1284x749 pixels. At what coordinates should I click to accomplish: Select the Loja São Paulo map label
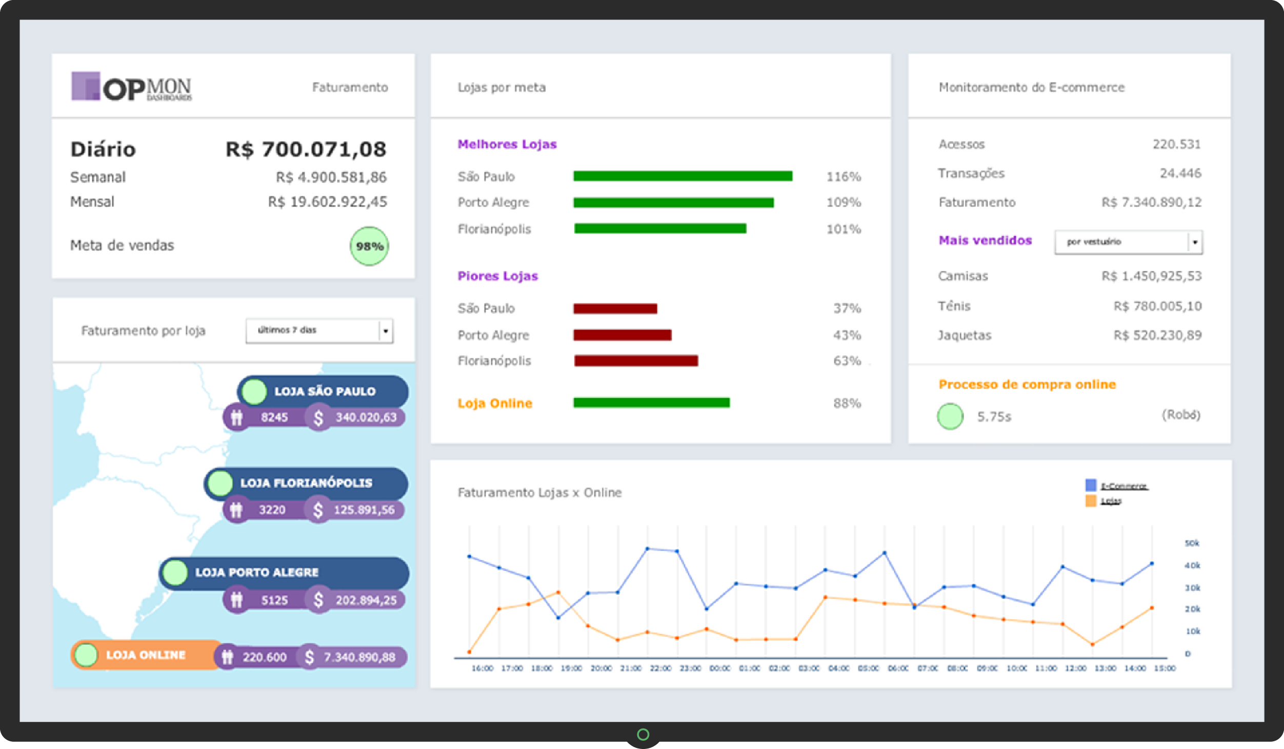point(323,392)
